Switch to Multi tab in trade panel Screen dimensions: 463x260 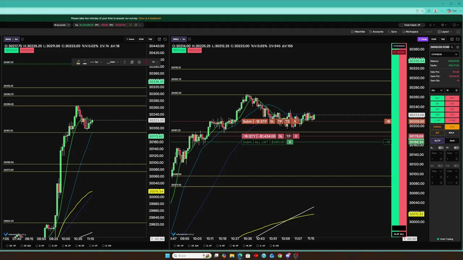[x=452, y=140]
